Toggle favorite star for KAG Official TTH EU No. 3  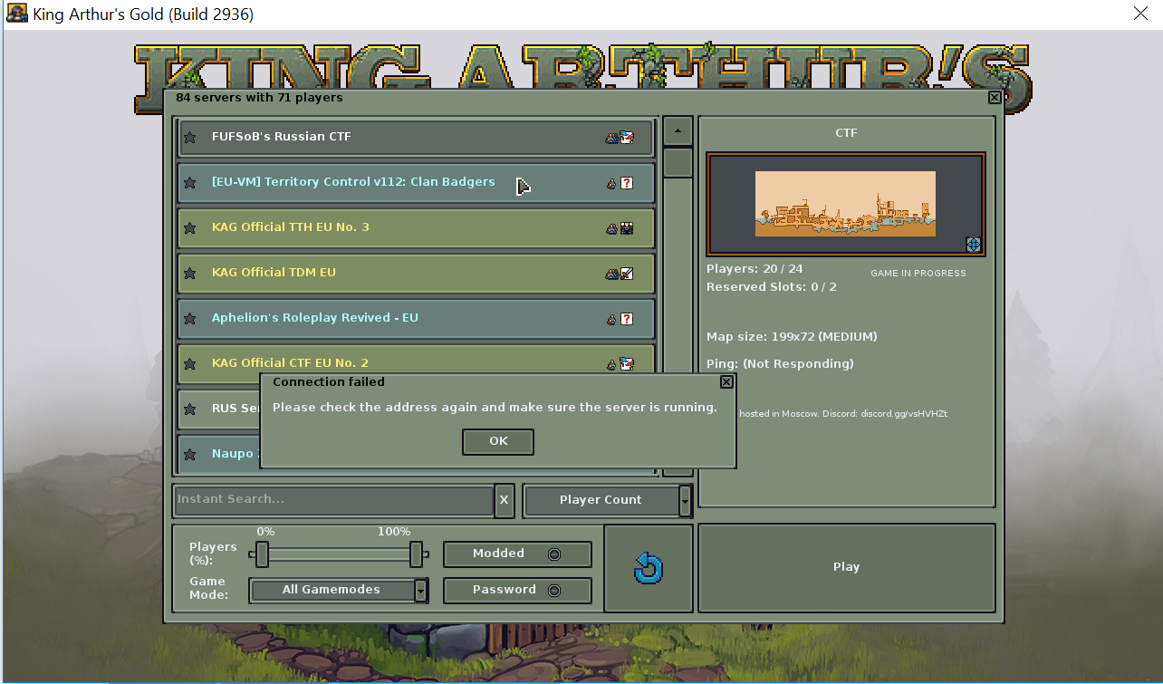pyautogui.click(x=190, y=228)
